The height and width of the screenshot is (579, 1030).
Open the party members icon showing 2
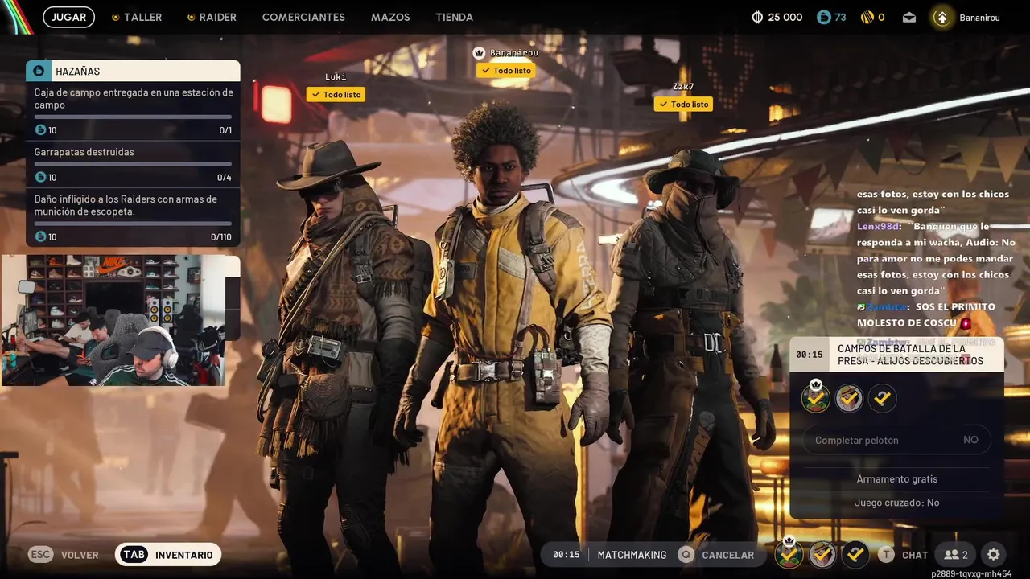tap(956, 555)
